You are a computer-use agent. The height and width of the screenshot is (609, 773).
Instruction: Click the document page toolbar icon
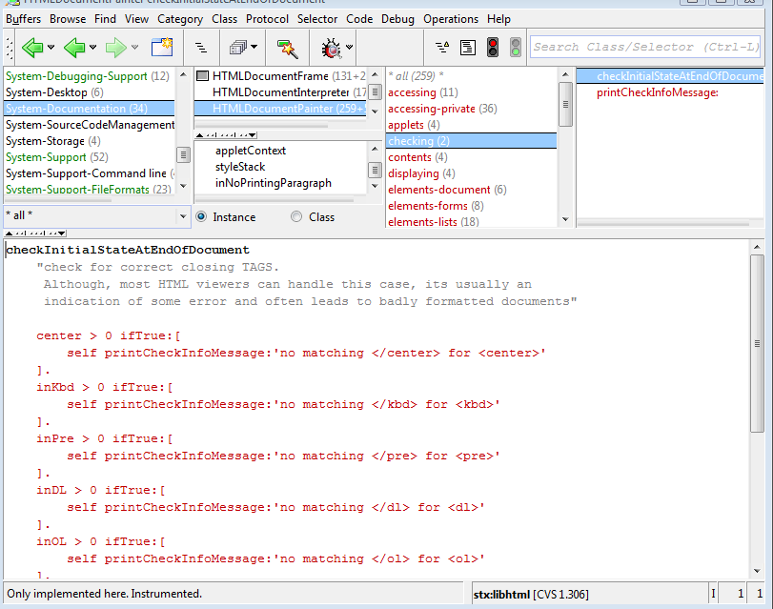pos(467,48)
